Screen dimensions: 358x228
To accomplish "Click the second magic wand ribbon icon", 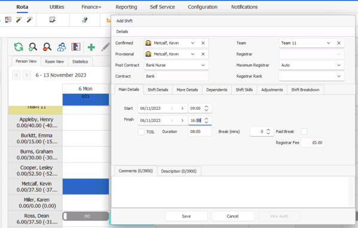I will click(29, 20).
